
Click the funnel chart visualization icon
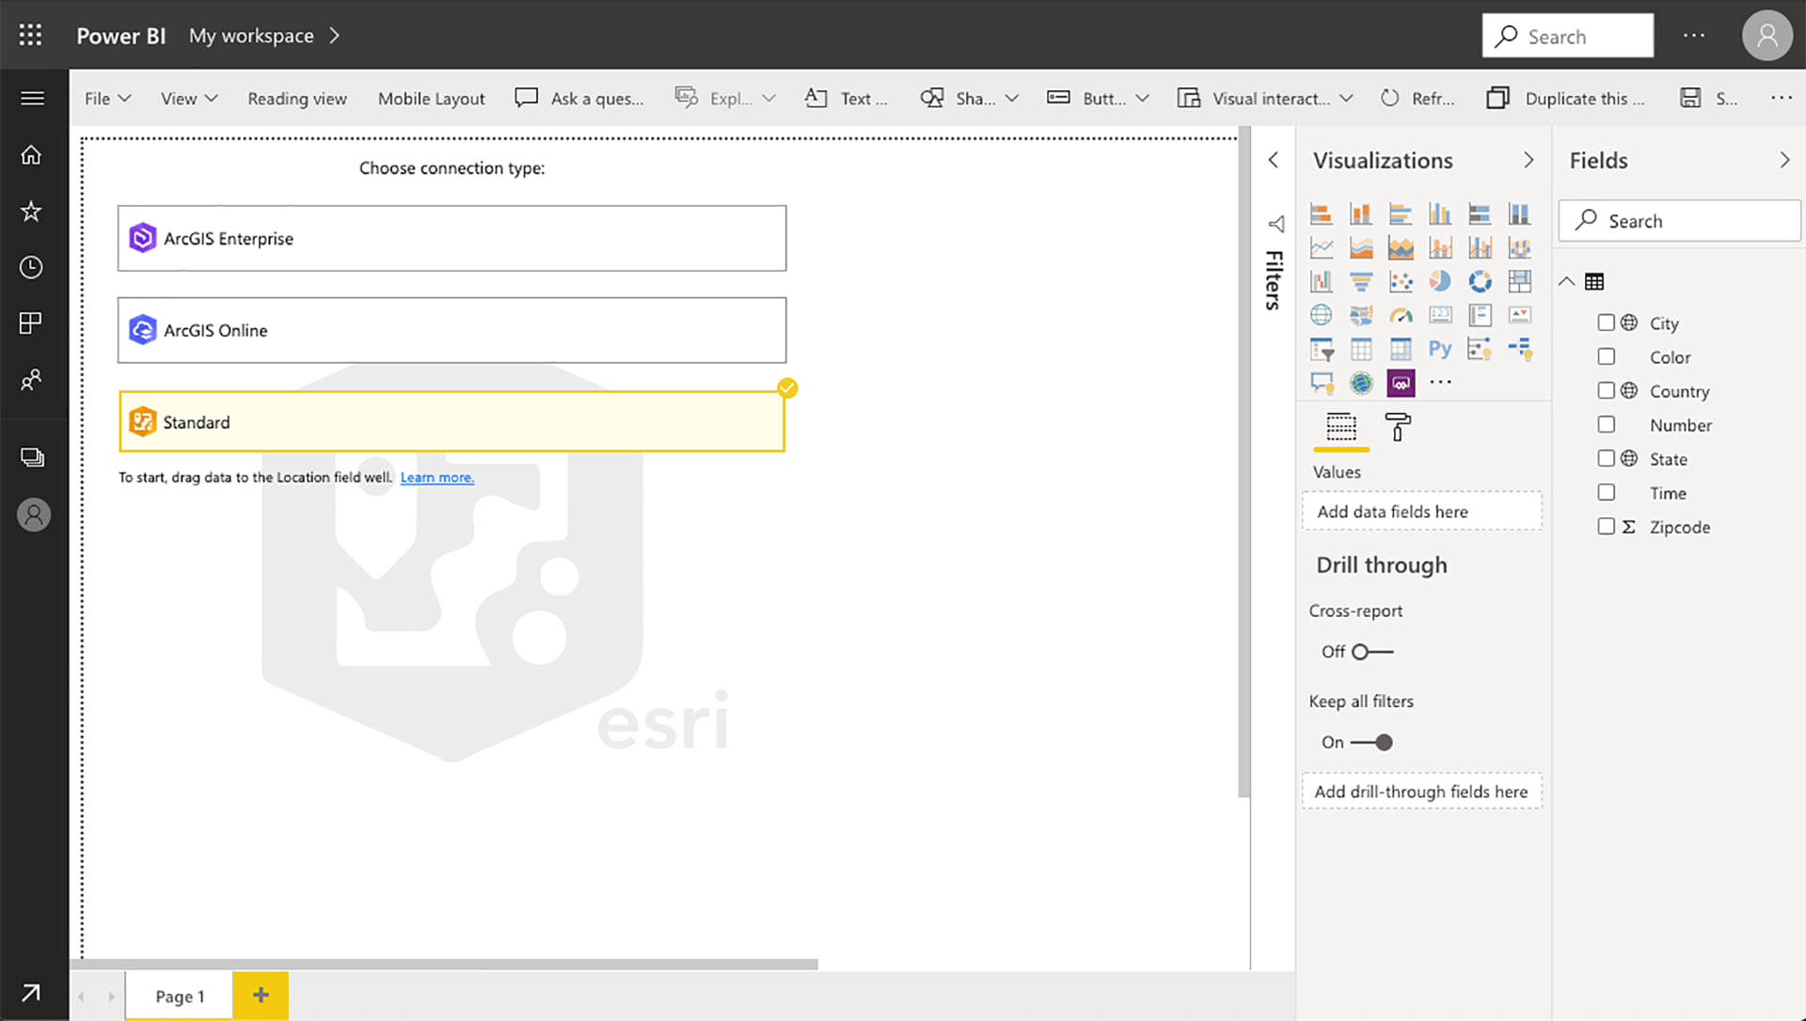tap(1360, 281)
